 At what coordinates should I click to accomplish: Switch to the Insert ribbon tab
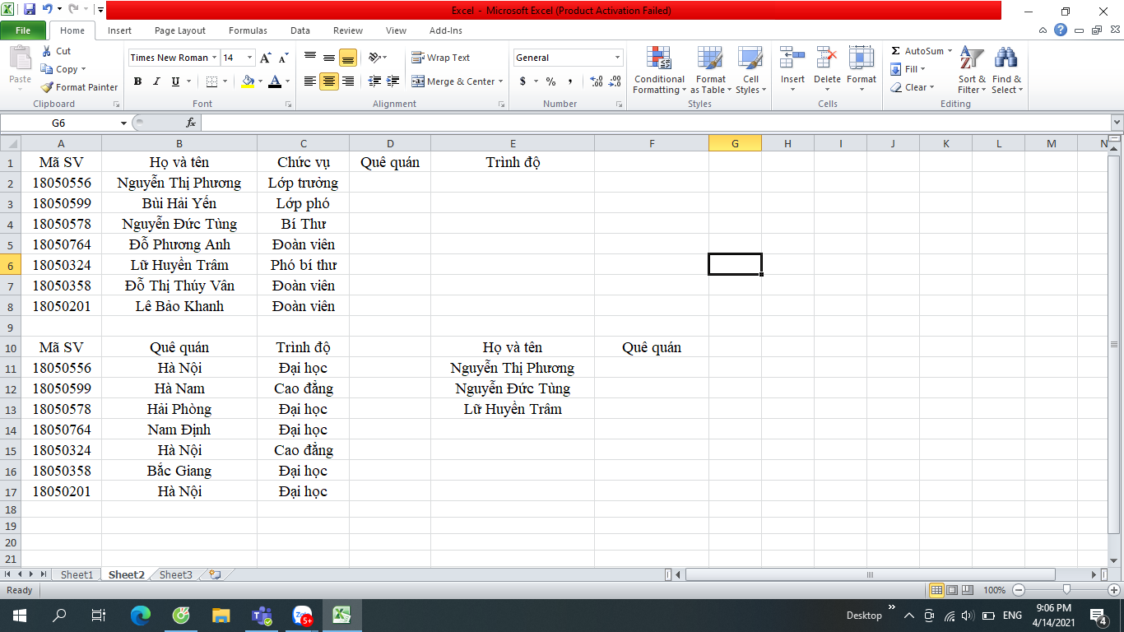tap(119, 30)
